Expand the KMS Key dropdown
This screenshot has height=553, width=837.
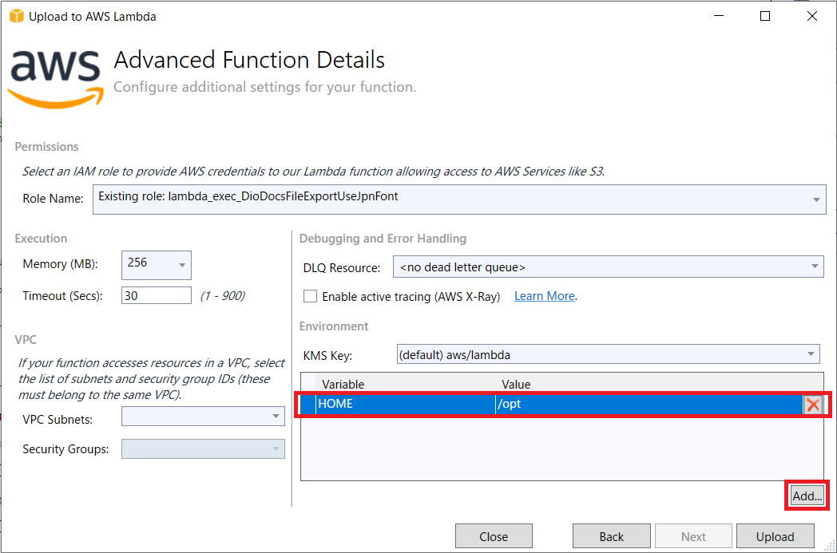tap(608, 354)
